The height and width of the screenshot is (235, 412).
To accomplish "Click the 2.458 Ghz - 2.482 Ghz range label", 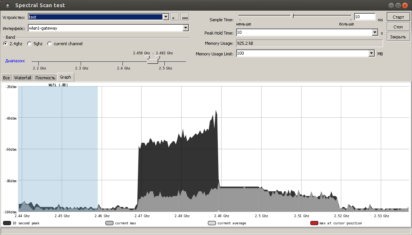I will coord(153,53).
